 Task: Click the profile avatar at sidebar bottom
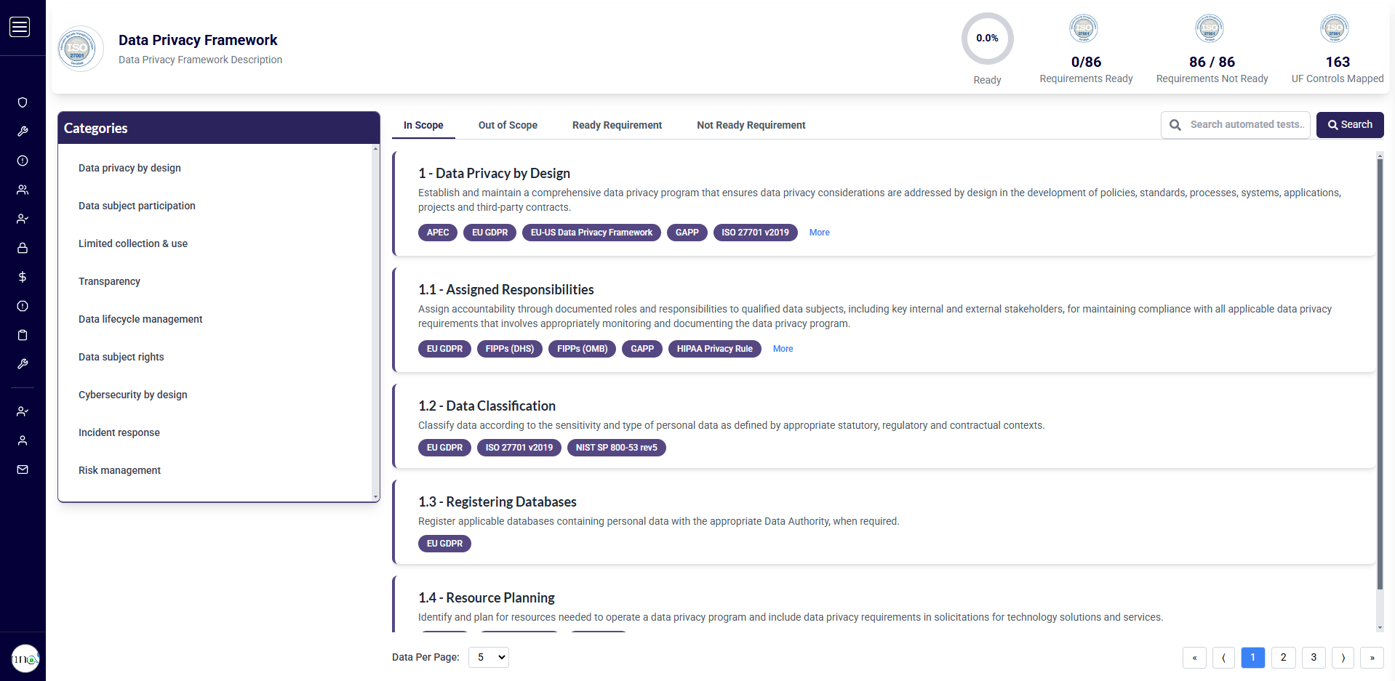(25, 658)
